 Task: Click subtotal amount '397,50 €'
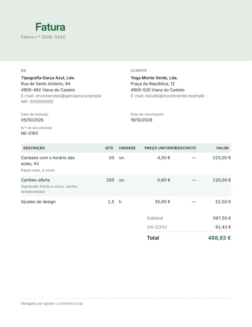click(222, 218)
